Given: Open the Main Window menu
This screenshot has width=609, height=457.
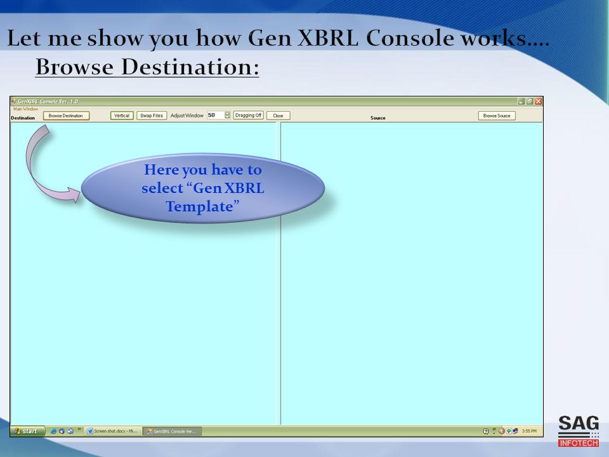Looking at the screenshot, I should 25,109.
